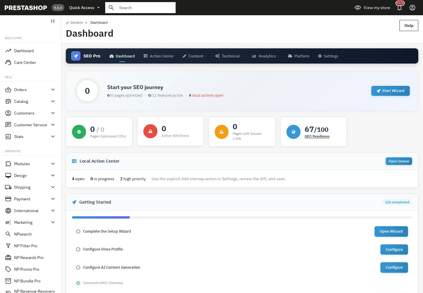Click the orange Pages with Issues icon
The image size is (423, 293).
pos(221,132)
